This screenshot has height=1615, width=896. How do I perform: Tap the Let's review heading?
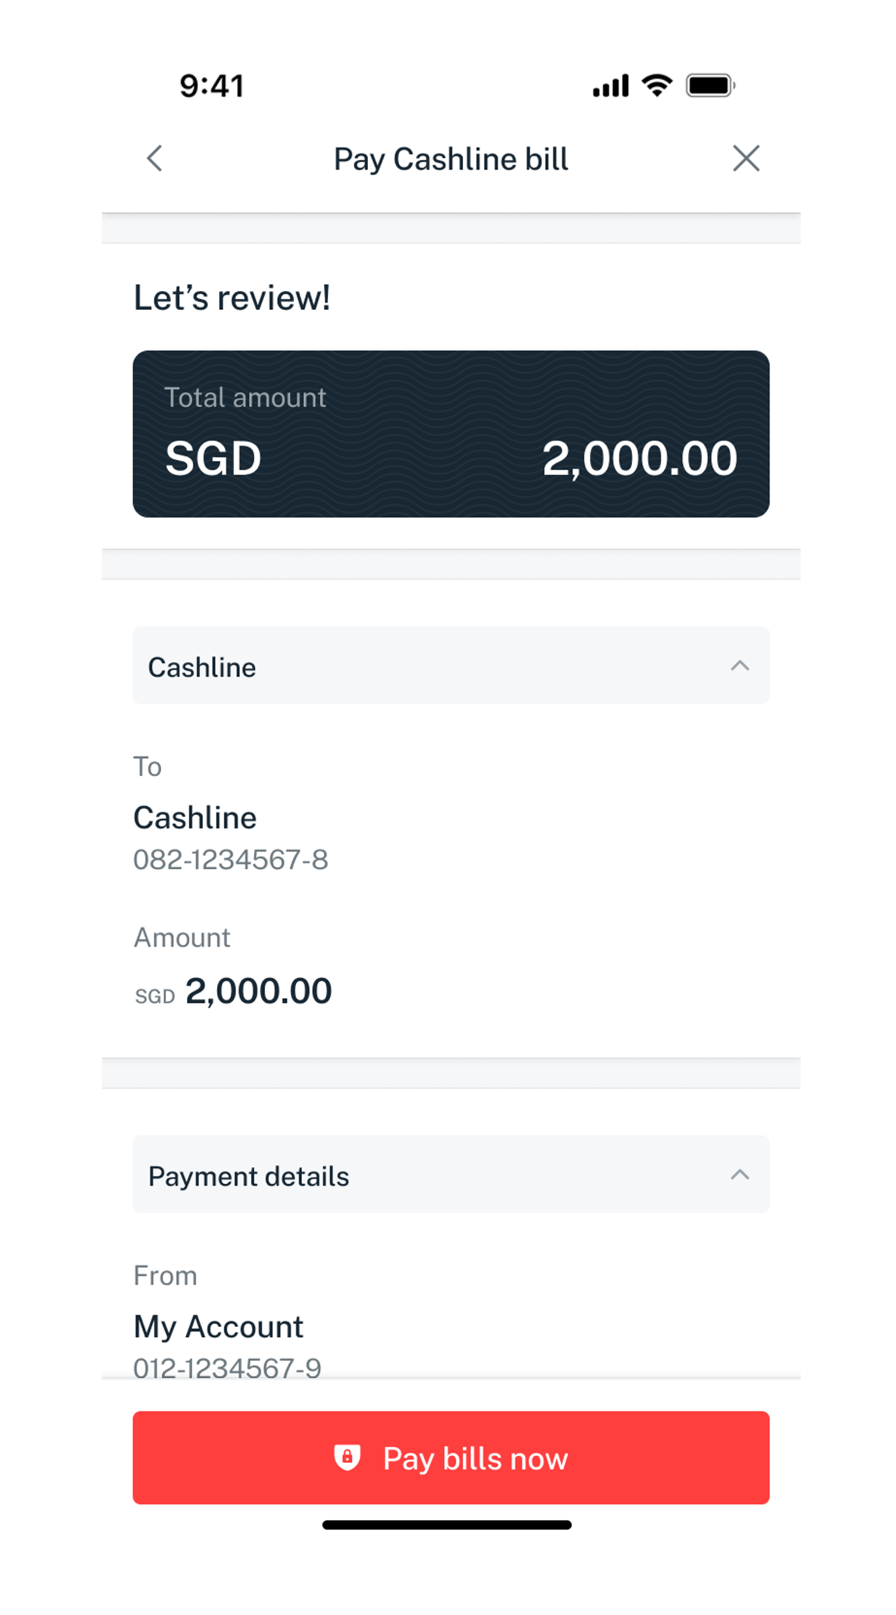coord(231,297)
